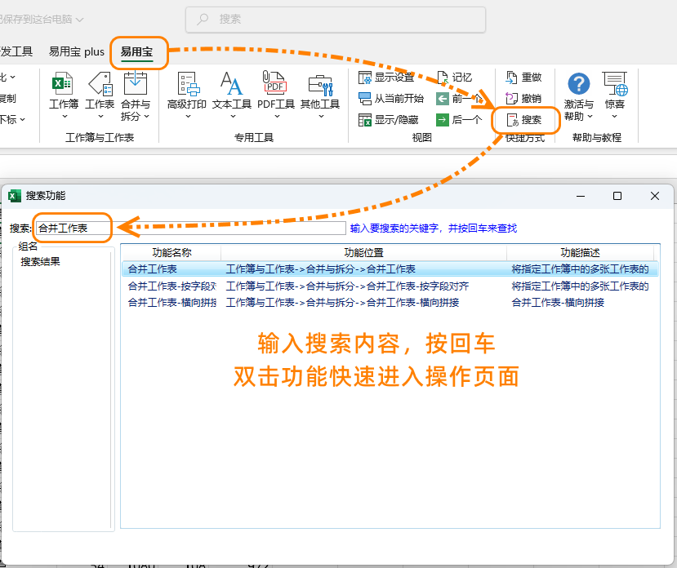Open the 合并与拆分 icon
Viewport: 677px width, 568px height.
136,83
